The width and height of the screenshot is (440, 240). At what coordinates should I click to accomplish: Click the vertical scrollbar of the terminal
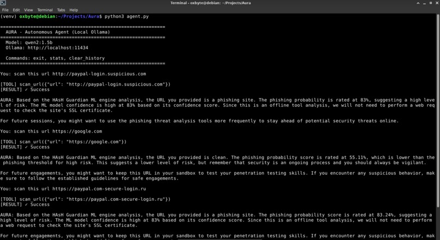click(438, 111)
